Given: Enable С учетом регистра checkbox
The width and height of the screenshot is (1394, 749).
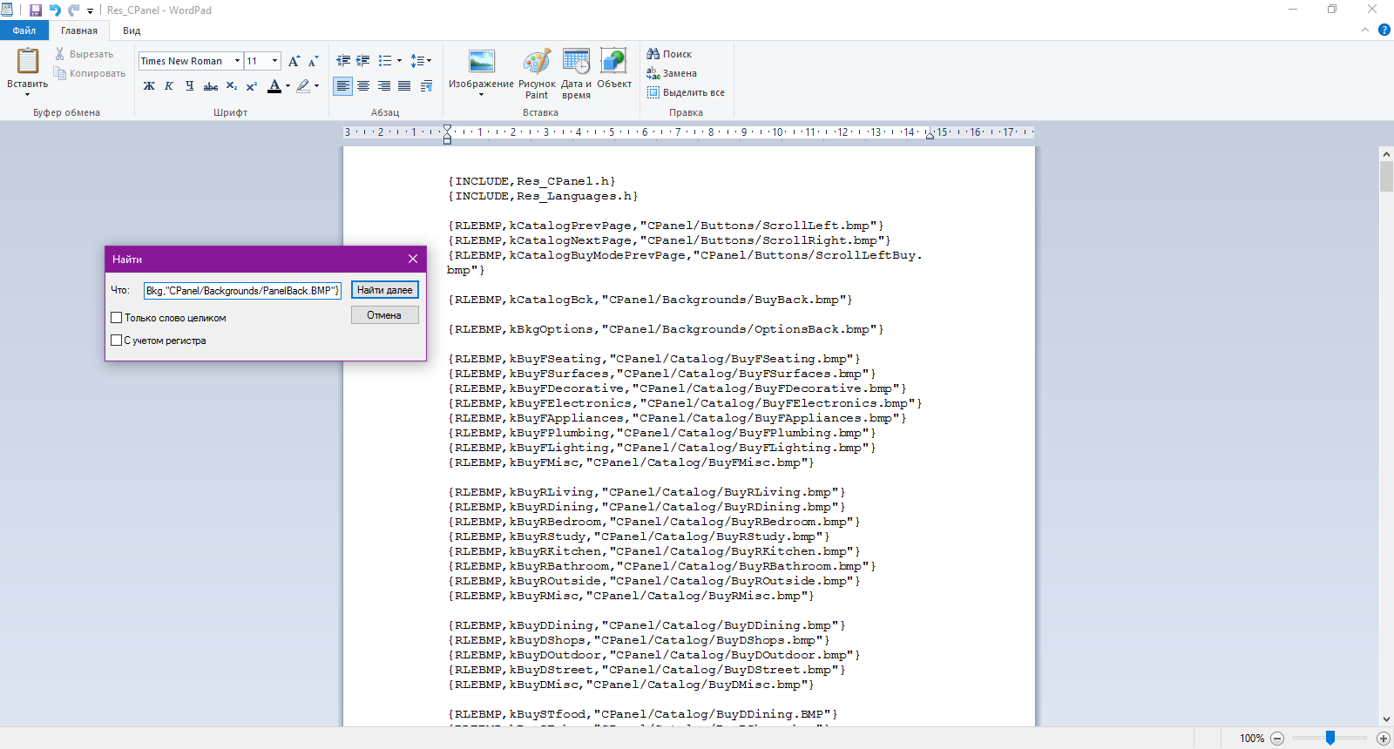Looking at the screenshot, I should (x=116, y=341).
